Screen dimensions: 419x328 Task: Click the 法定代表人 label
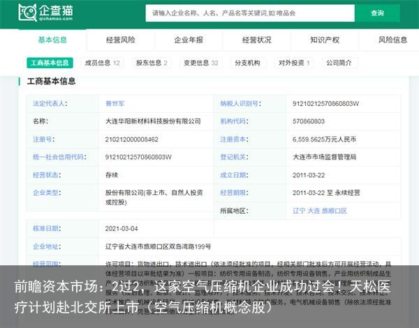coord(50,103)
